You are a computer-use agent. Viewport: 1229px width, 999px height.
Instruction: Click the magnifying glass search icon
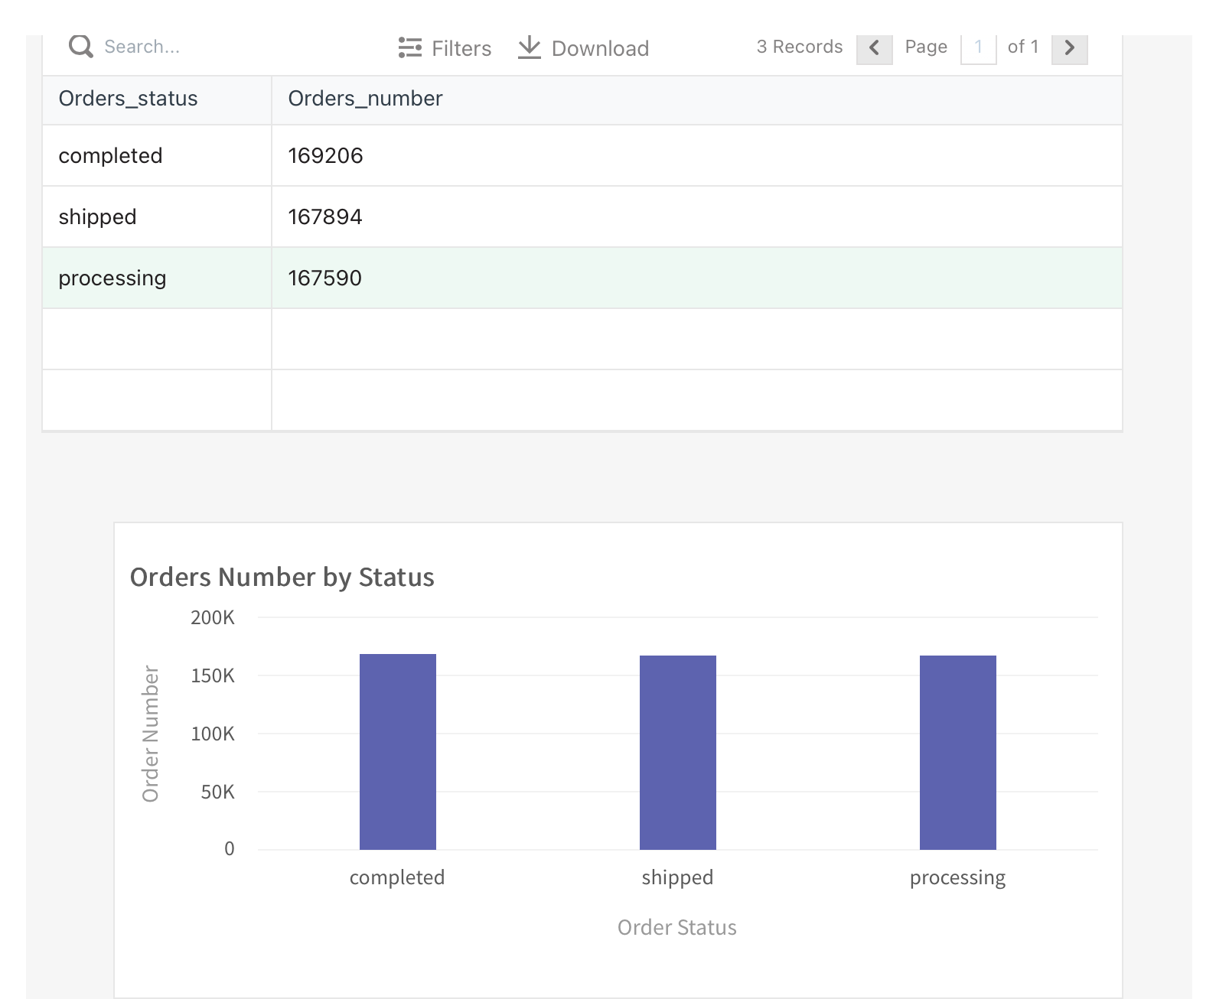click(x=80, y=47)
